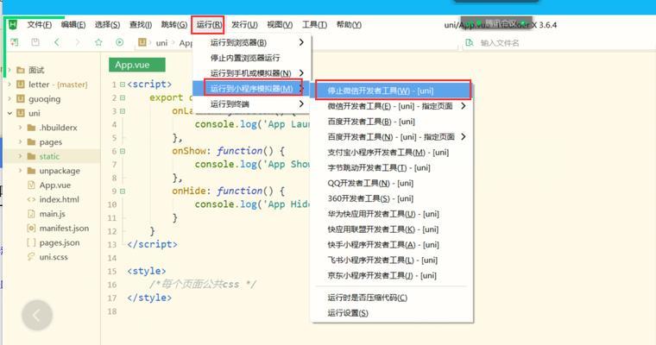
Task: Click the project icon before uni breadcrumb
Action: click(142, 42)
